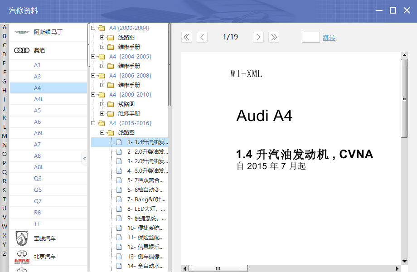Open document 8- LED大灯
Image resolution: width=417 pixels, height=272 pixels.
[x=146, y=209]
